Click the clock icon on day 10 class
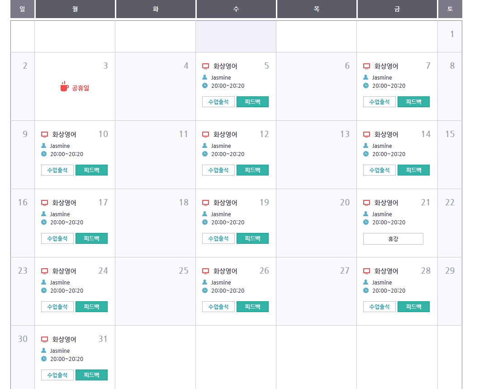This screenshot has height=389, width=498. pos(44,154)
